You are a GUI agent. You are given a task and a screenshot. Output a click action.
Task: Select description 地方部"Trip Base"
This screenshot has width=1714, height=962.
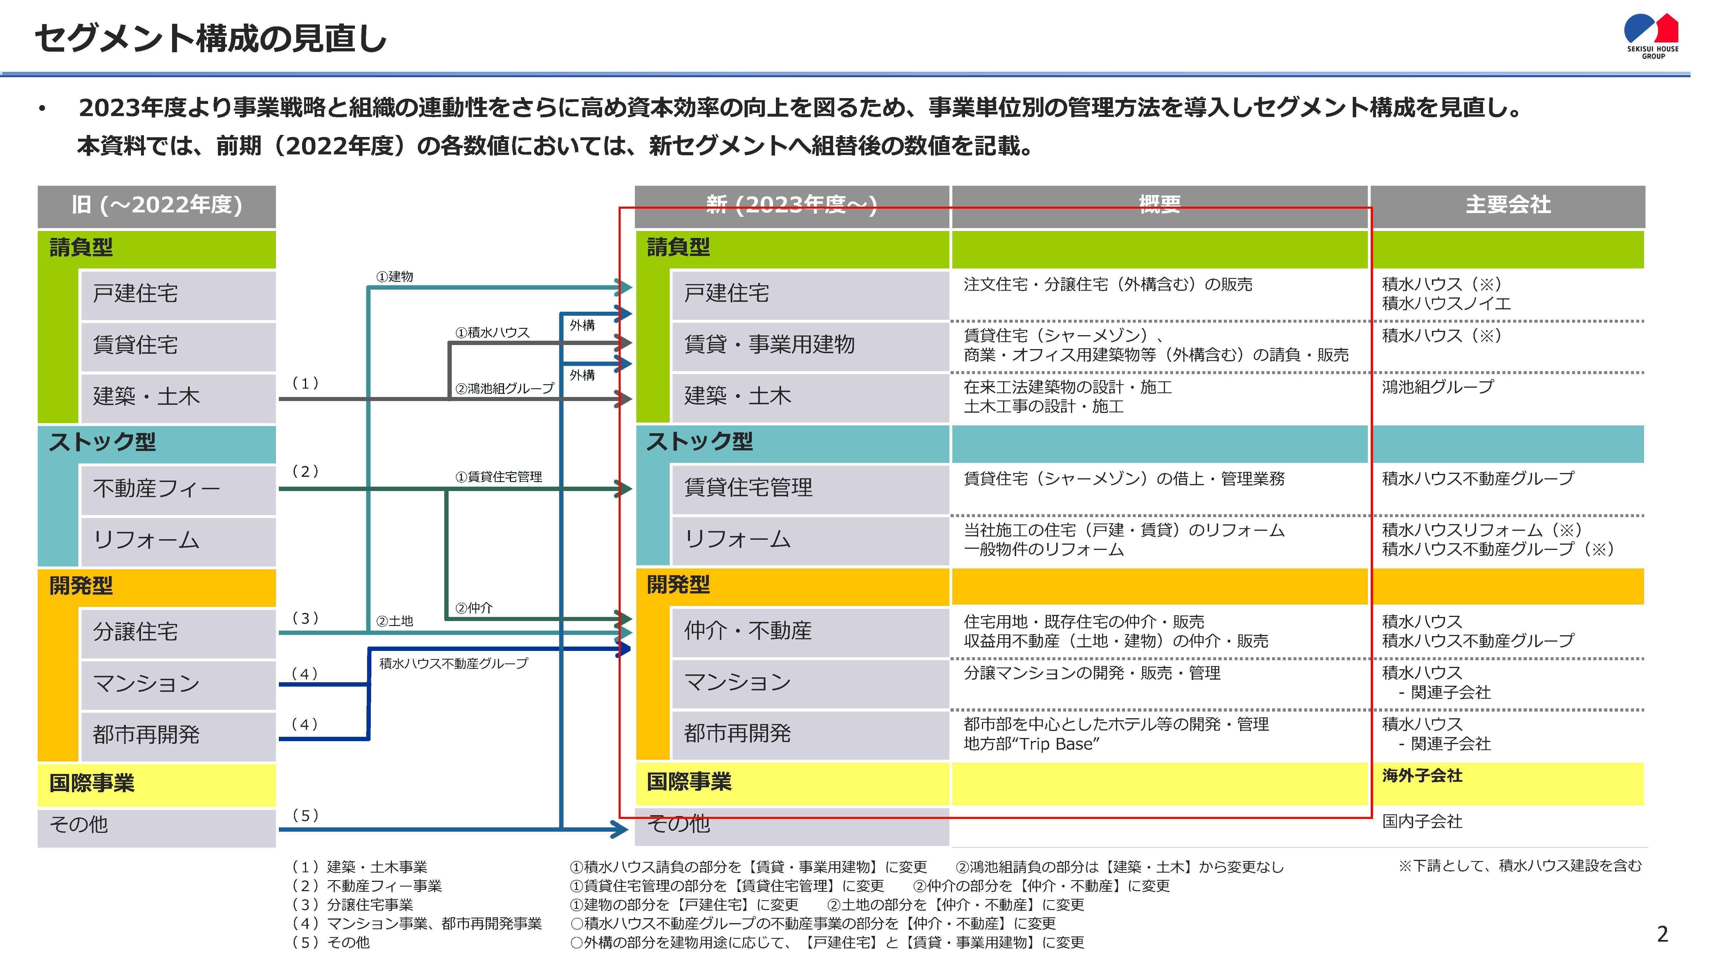tap(1031, 744)
